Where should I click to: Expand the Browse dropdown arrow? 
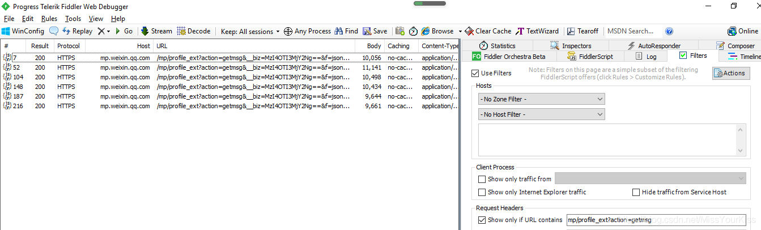click(460, 31)
